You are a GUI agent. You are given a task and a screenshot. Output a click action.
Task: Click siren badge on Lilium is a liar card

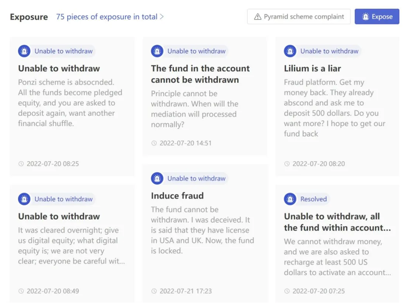(x=290, y=51)
